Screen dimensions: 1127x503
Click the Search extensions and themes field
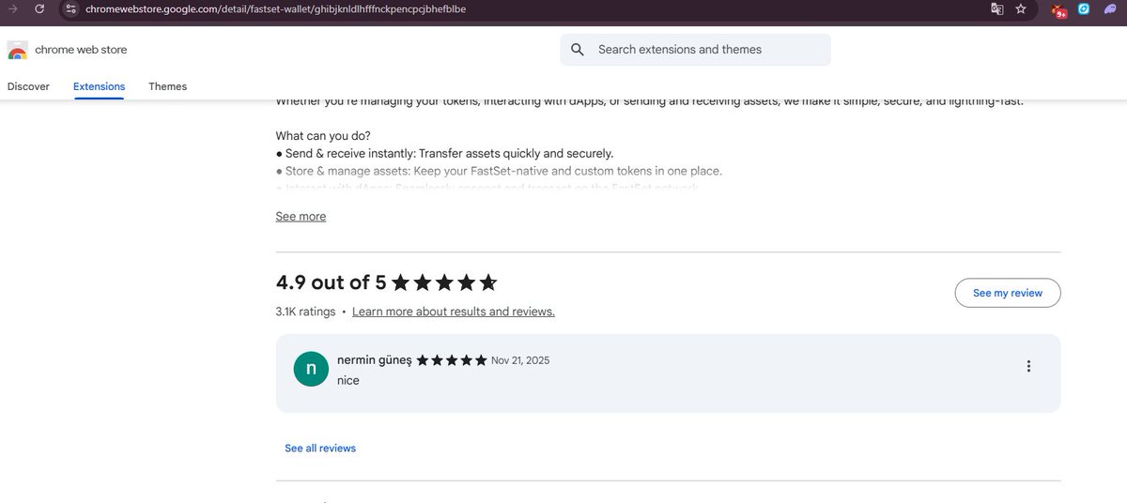pos(695,50)
